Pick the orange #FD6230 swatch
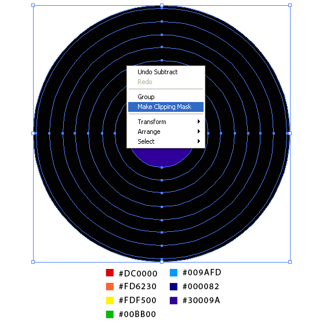 click(110, 286)
